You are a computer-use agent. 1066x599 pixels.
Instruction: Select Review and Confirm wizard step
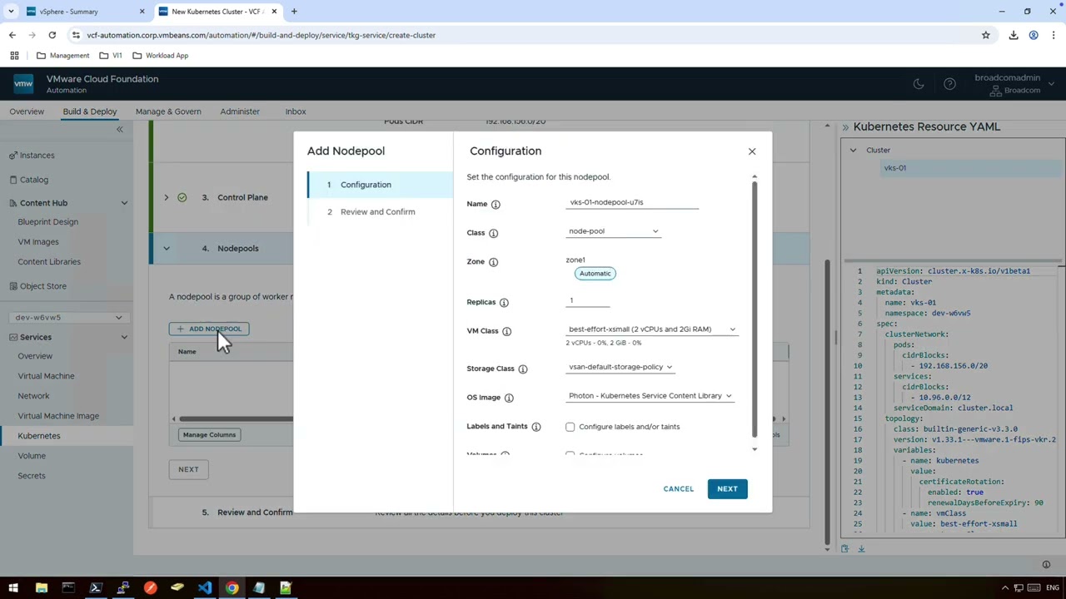(x=377, y=212)
